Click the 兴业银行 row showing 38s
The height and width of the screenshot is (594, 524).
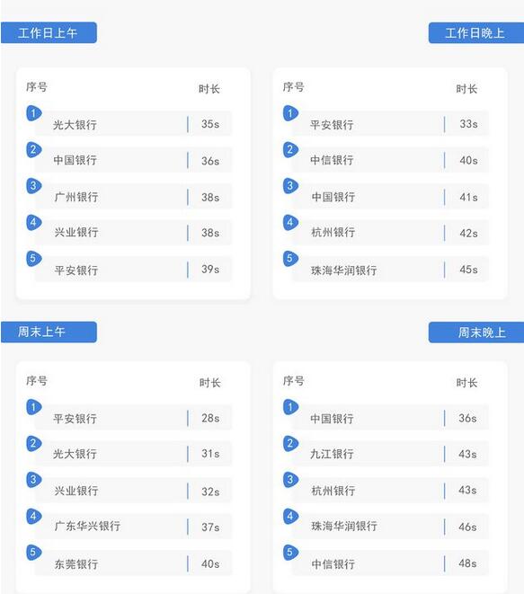(133, 233)
